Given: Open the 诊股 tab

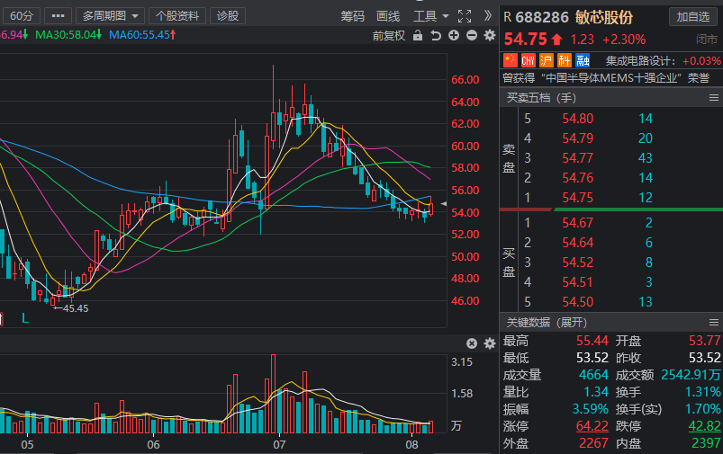Looking at the screenshot, I should (228, 16).
